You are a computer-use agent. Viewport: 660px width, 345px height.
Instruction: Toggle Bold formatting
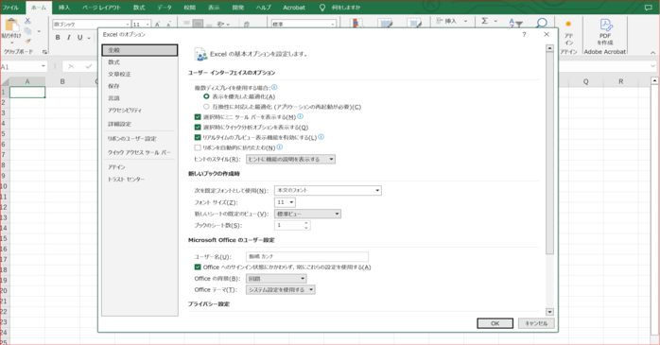pyautogui.click(x=58, y=38)
